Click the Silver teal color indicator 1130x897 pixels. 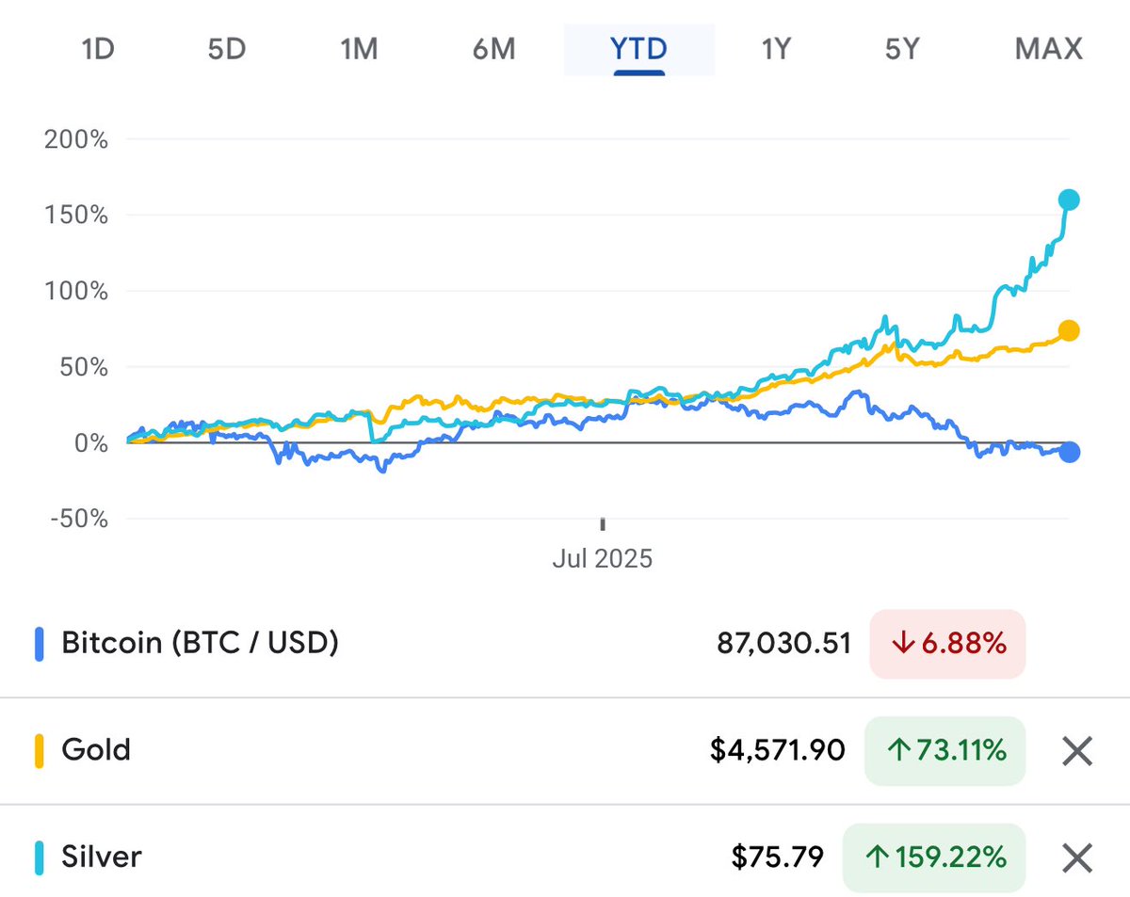(x=40, y=857)
